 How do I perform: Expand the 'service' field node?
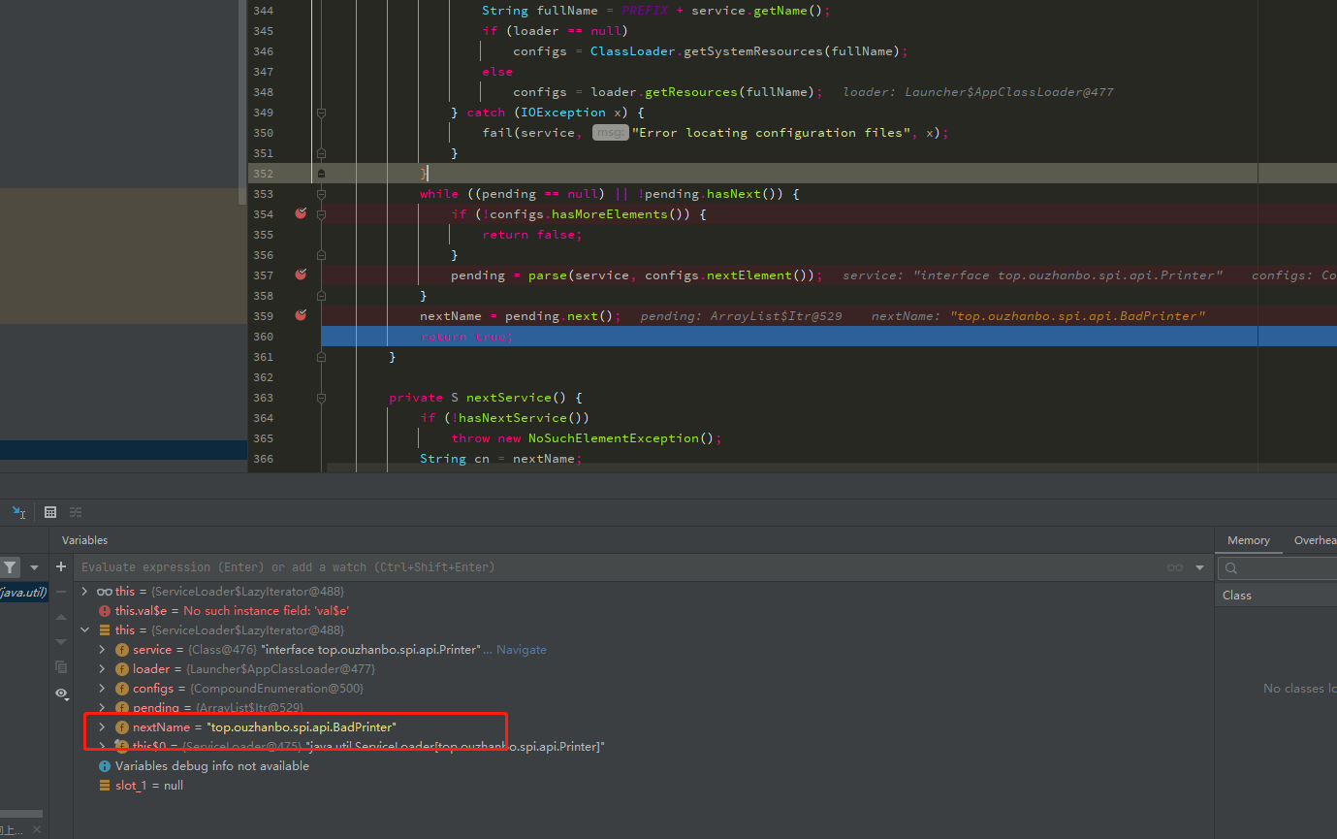102,649
